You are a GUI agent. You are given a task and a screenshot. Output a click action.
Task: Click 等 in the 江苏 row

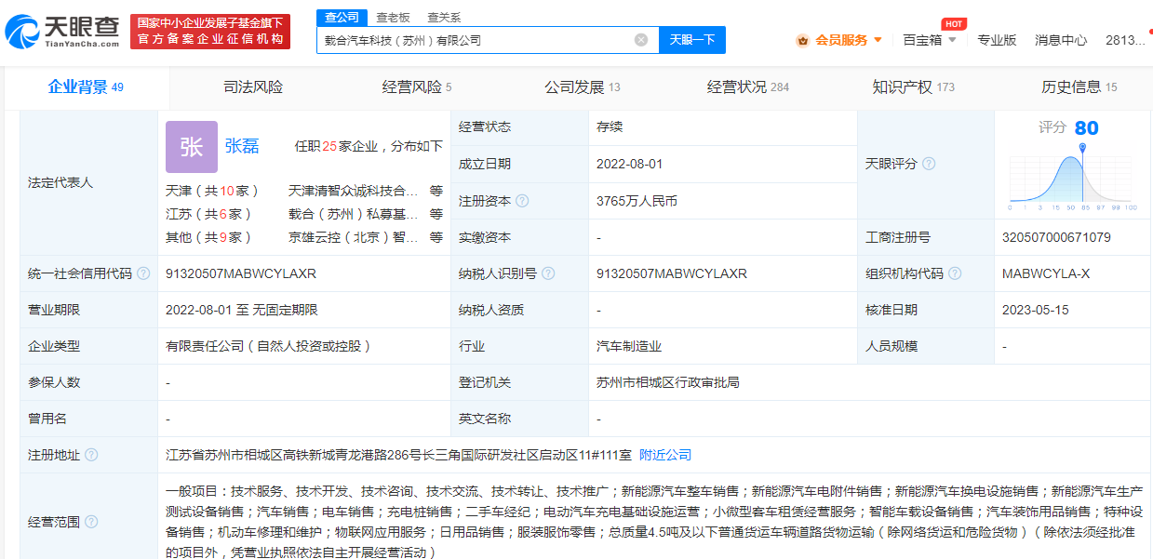click(436, 214)
